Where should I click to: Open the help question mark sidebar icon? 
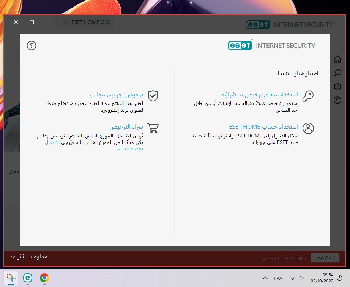click(x=337, y=100)
